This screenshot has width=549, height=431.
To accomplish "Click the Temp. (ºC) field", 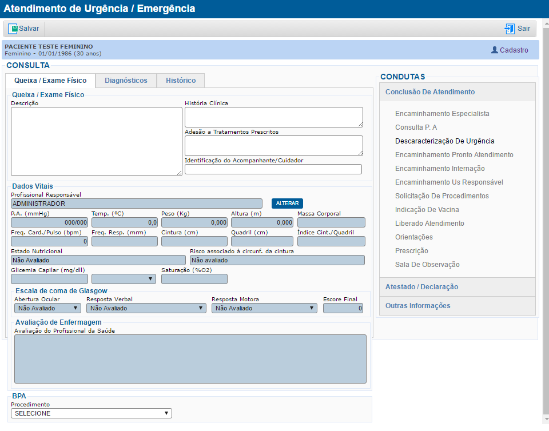I will (x=124, y=222).
